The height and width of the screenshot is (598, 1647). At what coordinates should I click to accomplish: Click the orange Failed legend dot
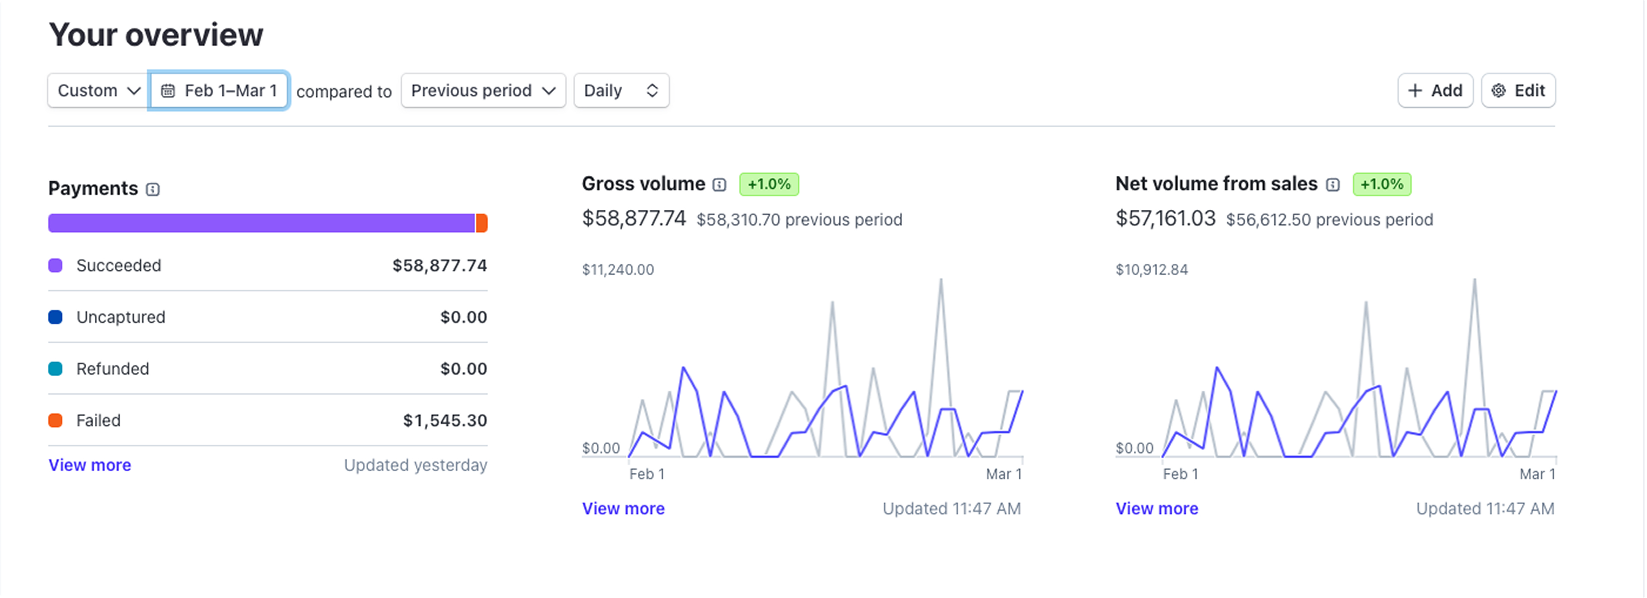click(x=56, y=420)
